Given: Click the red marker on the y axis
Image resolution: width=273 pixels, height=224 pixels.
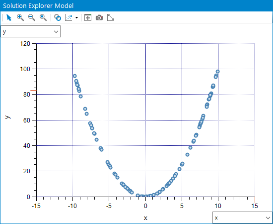Looking at the screenshot, I should click(33, 90).
